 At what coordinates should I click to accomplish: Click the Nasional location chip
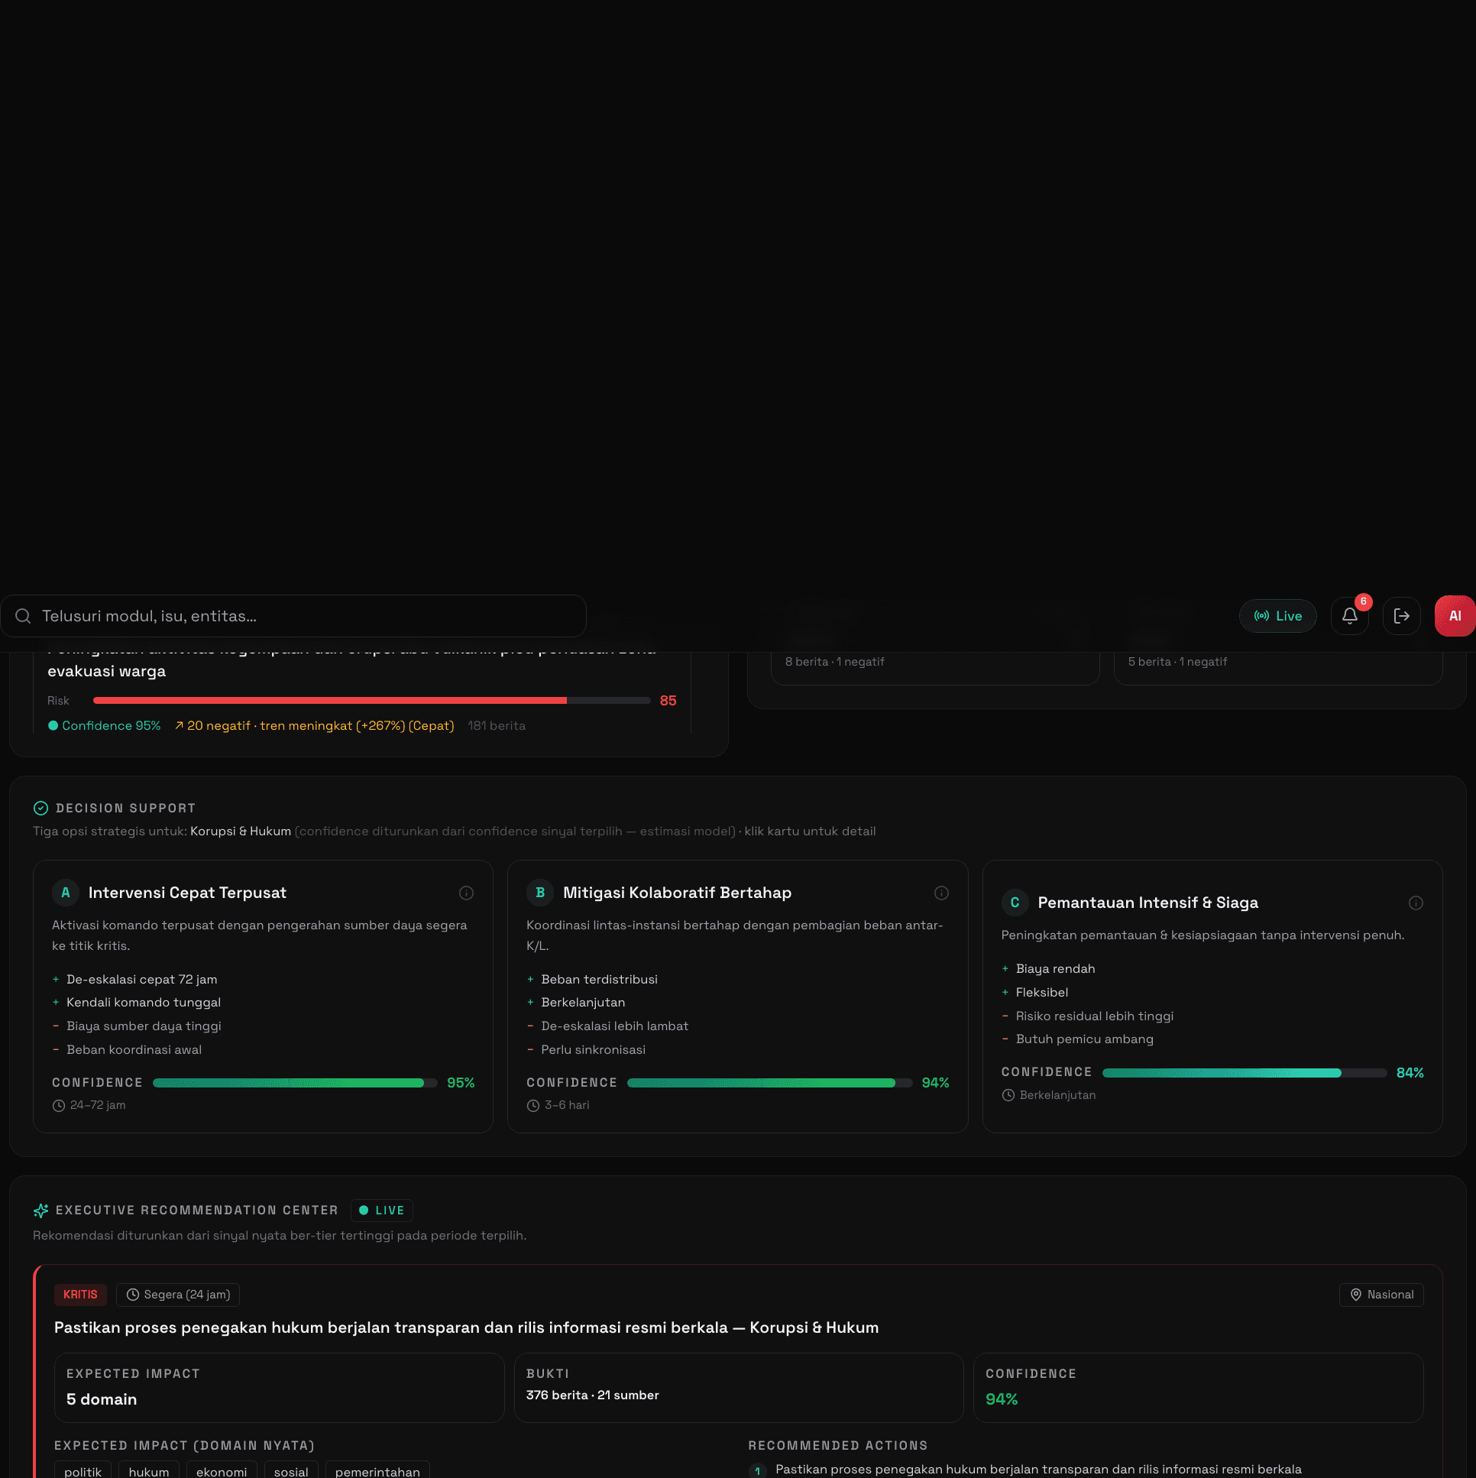pyautogui.click(x=1381, y=1295)
